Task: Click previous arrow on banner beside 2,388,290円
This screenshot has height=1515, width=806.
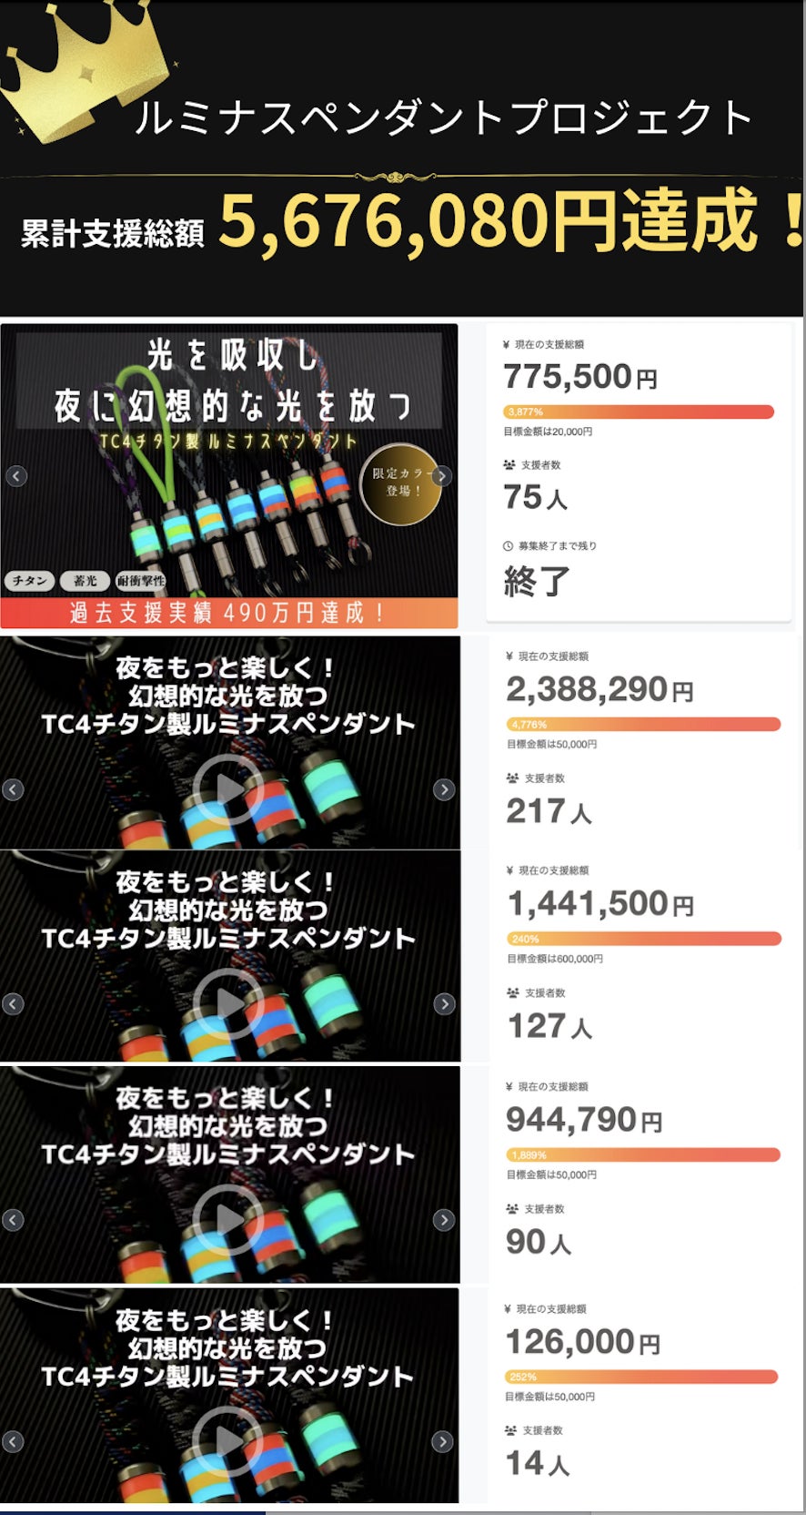Action: pyautogui.click(x=13, y=789)
